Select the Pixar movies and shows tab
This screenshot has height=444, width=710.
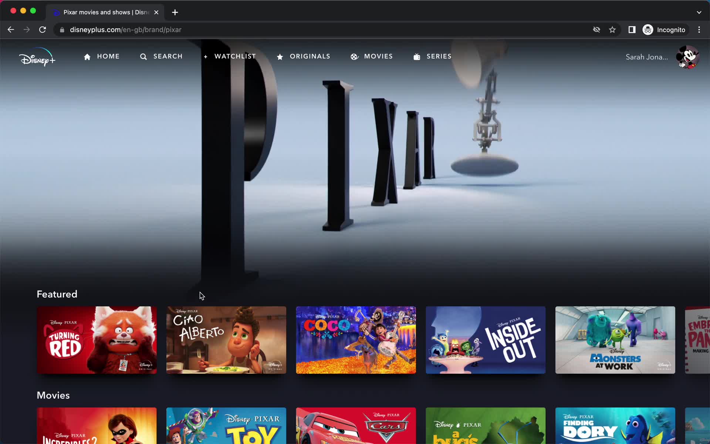tap(105, 12)
